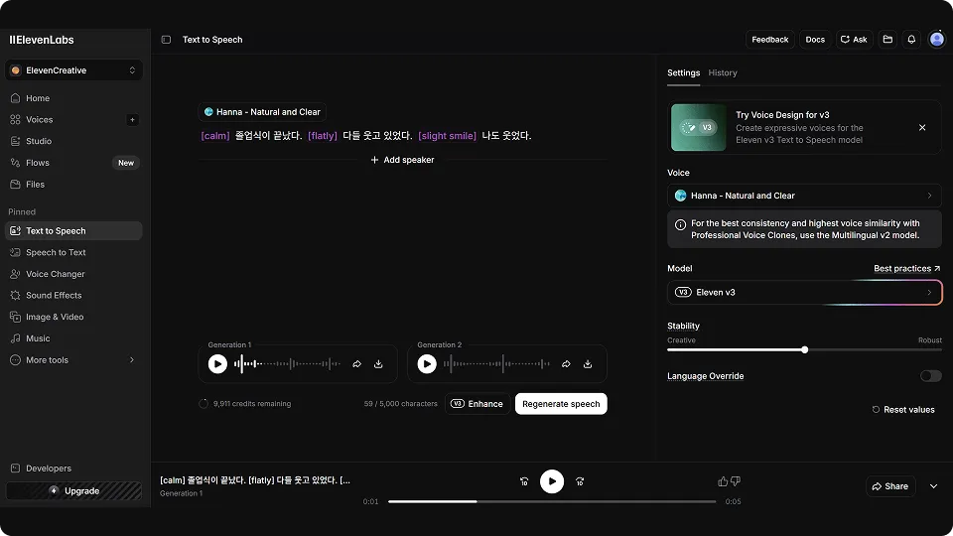Play Generation 2 clip
Viewport: 953px width, 536px height.
(x=427, y=364)
